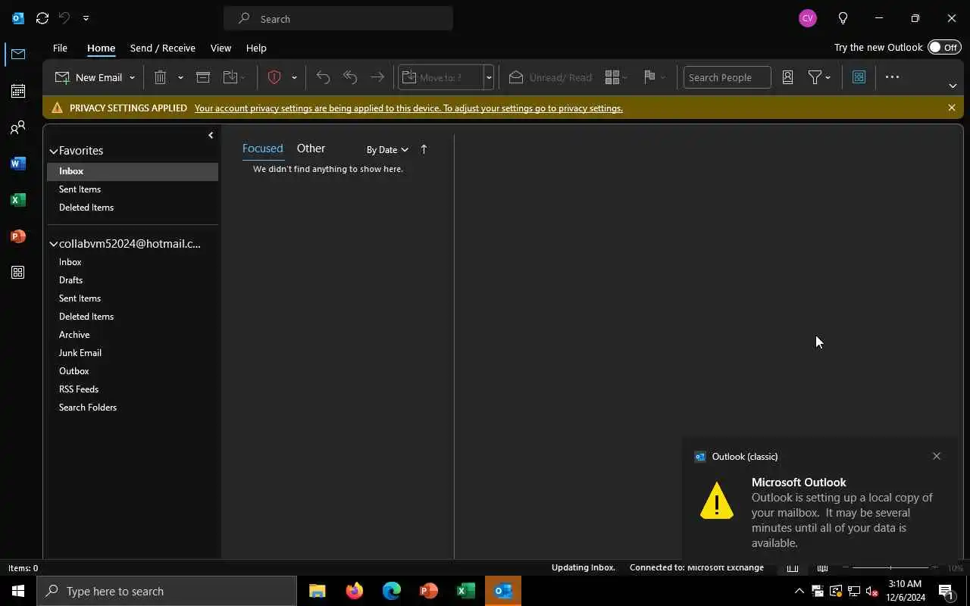Collapse the collabvm52024@hotmail account tree
The width and height of the screenshot is (970, 606).
54,244
